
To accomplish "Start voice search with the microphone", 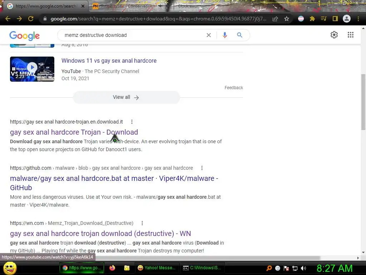I will point(225,35).
